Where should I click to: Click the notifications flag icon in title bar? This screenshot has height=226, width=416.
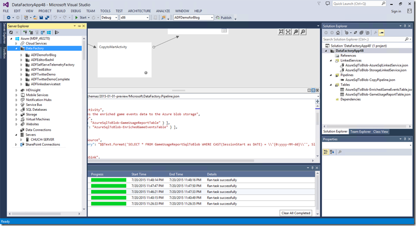point(319,4)
